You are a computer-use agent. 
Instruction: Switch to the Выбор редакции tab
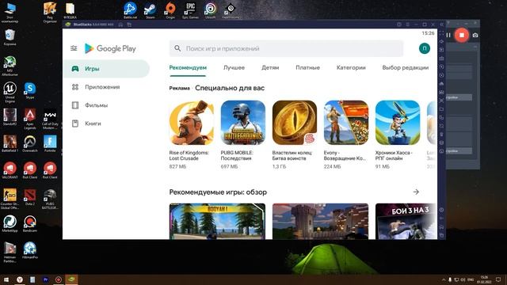pos(405,67)
